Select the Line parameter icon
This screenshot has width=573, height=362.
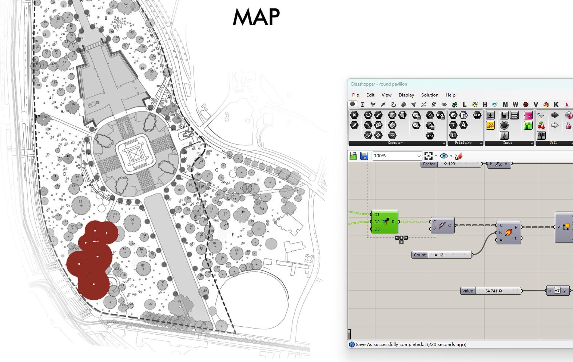(x=378, y=115)
